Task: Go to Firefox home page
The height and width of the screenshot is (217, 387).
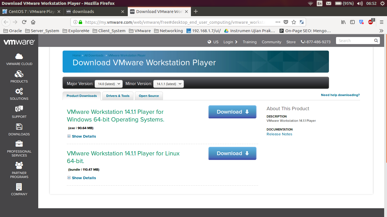Action: pos(33,22)
